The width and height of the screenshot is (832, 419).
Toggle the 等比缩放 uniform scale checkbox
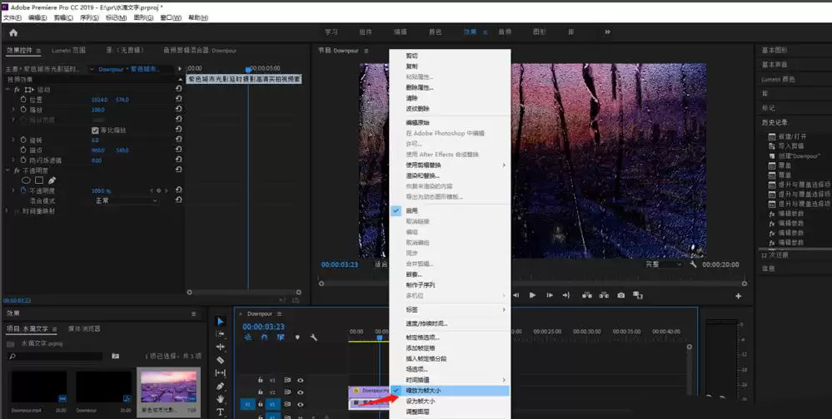[x=94, y=131]
